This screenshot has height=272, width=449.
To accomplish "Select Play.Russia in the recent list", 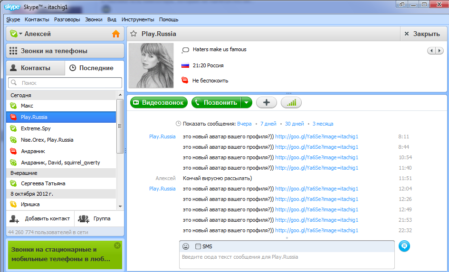I will pos(61,117).
